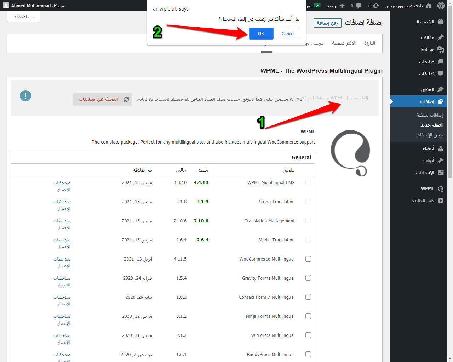Collapse sidebar with طي القائمة

point(428,200)
